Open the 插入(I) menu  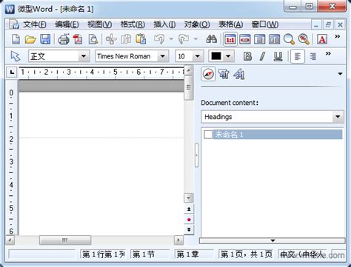tap(164, 24)
